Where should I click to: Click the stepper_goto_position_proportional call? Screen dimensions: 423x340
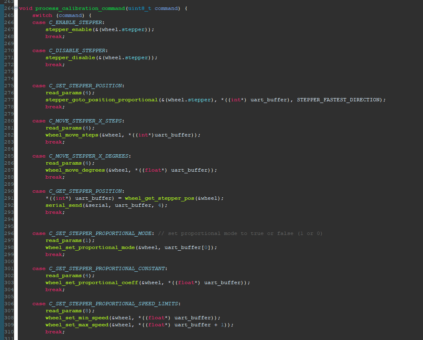[101, 100]
